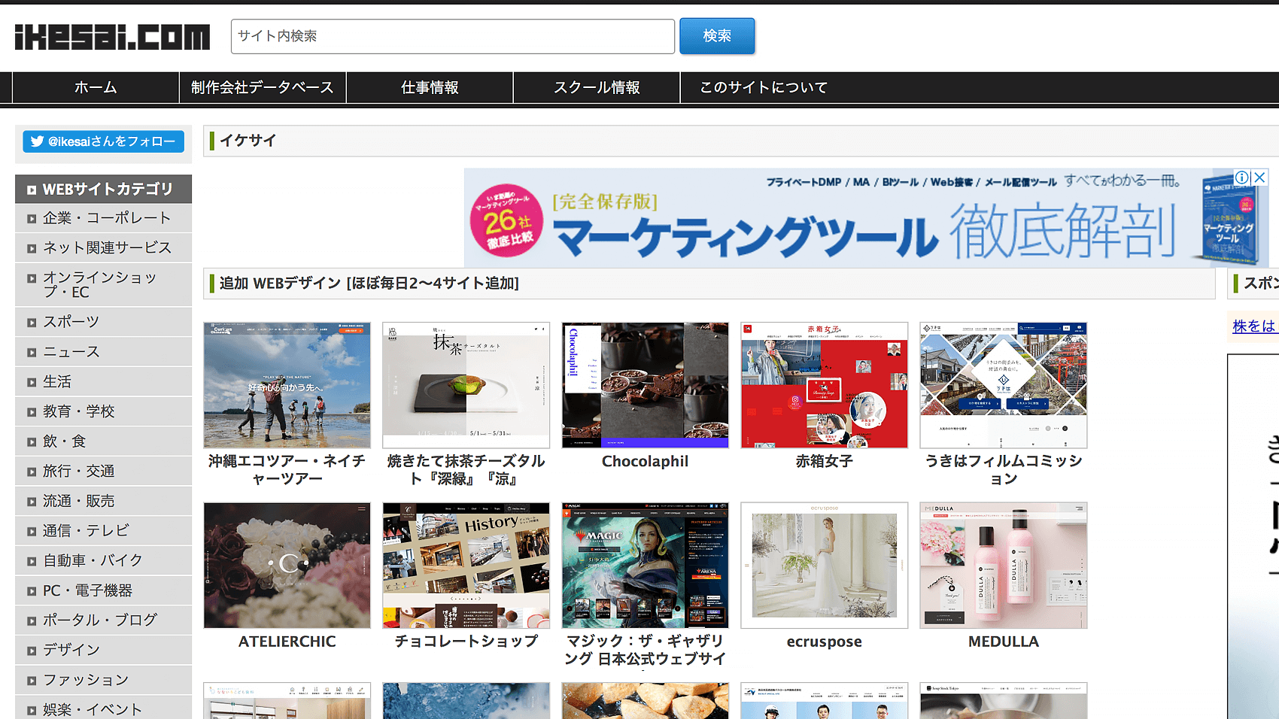The height and width of the screenshot is (719, 1279).
Task: Open the ホーム menu item
Action: click(96, 87)
